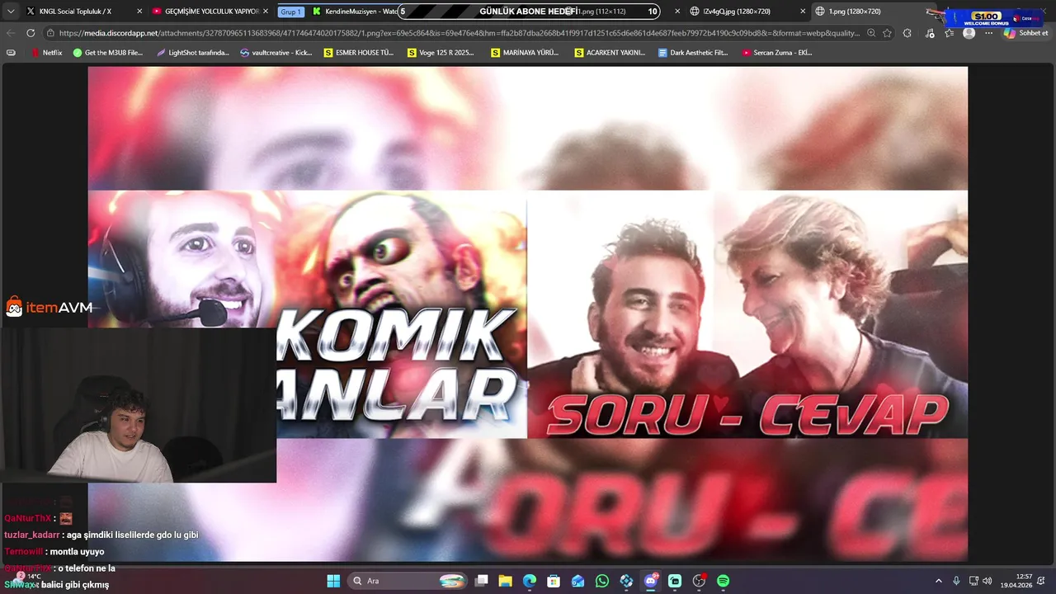Open Microsoft Edge from the taskbar
1056x594 pixels.
(530, 581)
